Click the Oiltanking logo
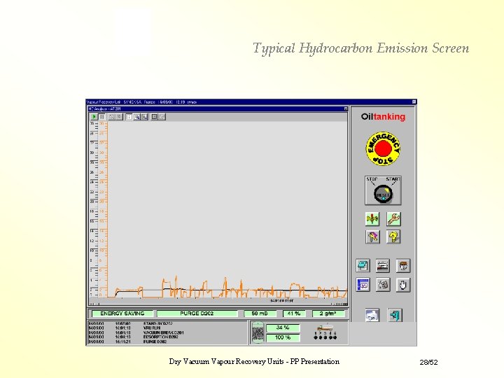Image resolution: width=504 pixels, height=378 pixels. coord(383,117)
